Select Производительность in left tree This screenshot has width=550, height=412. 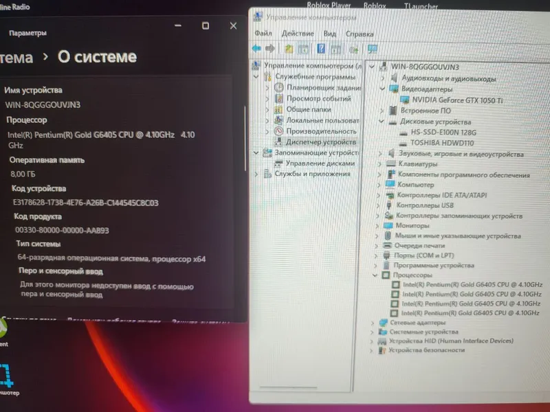click(x=321, y=131)
